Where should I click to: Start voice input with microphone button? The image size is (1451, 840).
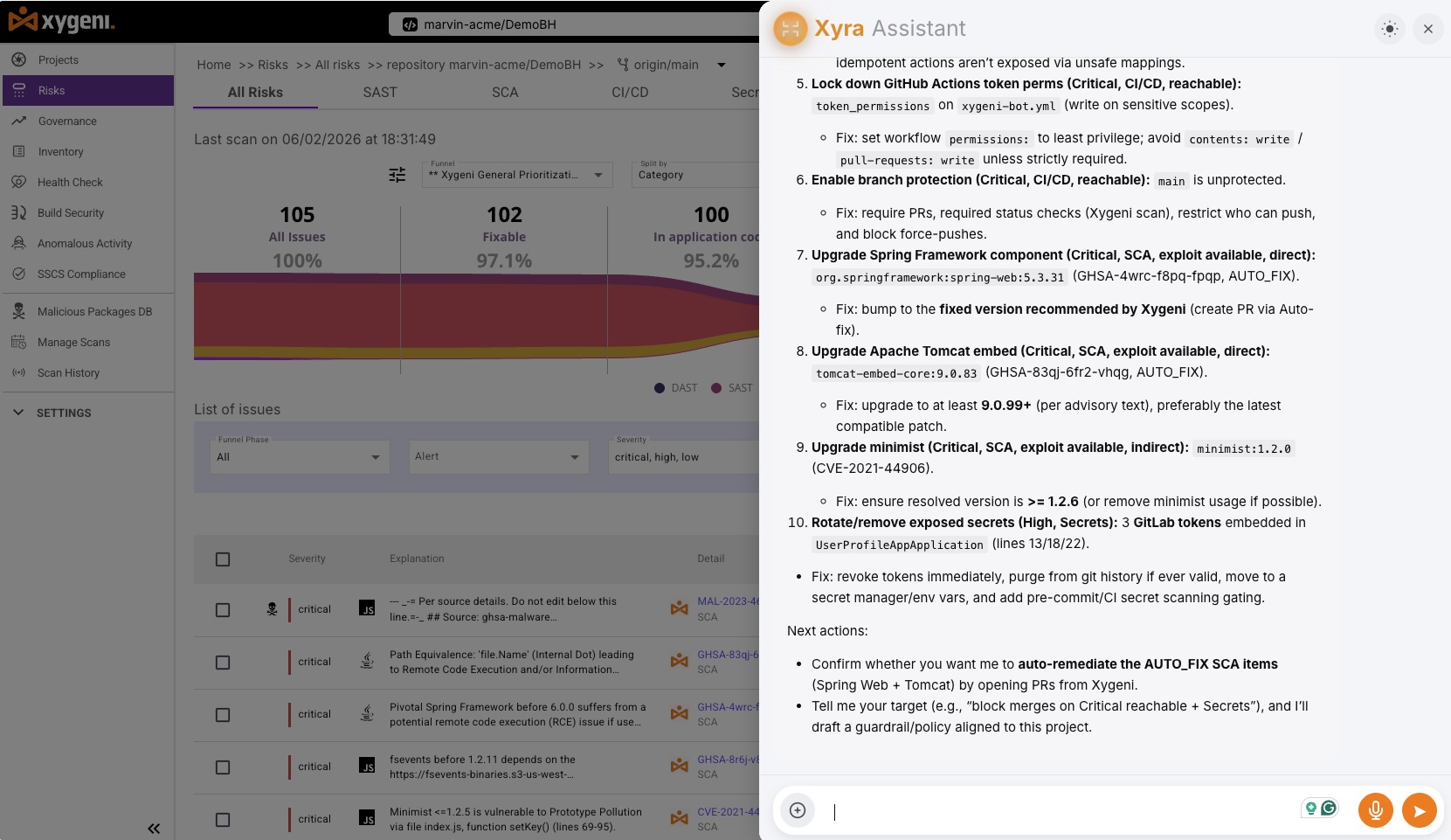tap(1376, 810)
